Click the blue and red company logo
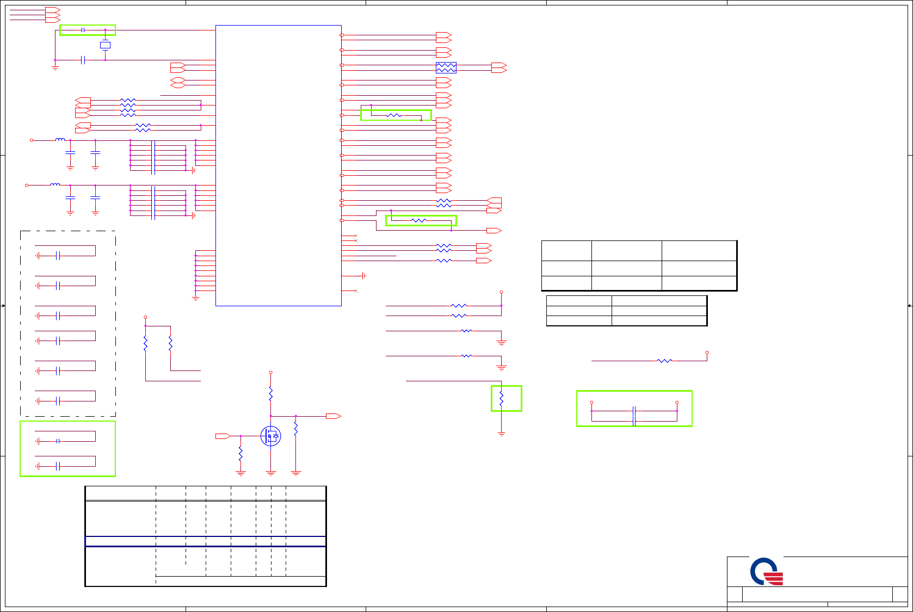 (x=767, y=572)
